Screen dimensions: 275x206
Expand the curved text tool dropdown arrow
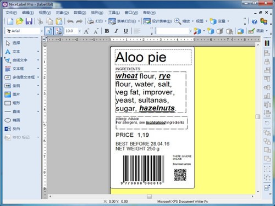pos(38,60)
